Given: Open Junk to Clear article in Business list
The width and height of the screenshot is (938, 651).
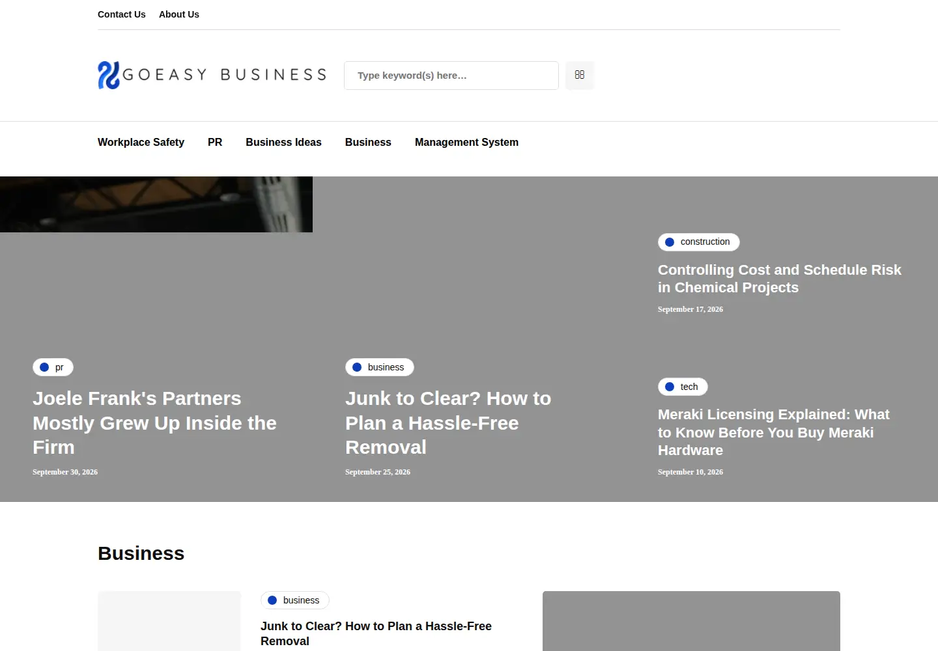Looking at the screenshot, I should tap(376, 633).
